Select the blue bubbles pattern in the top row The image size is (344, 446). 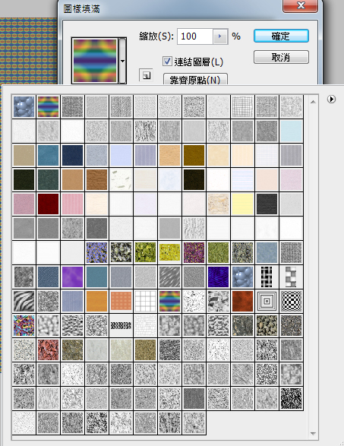[24, 106]
